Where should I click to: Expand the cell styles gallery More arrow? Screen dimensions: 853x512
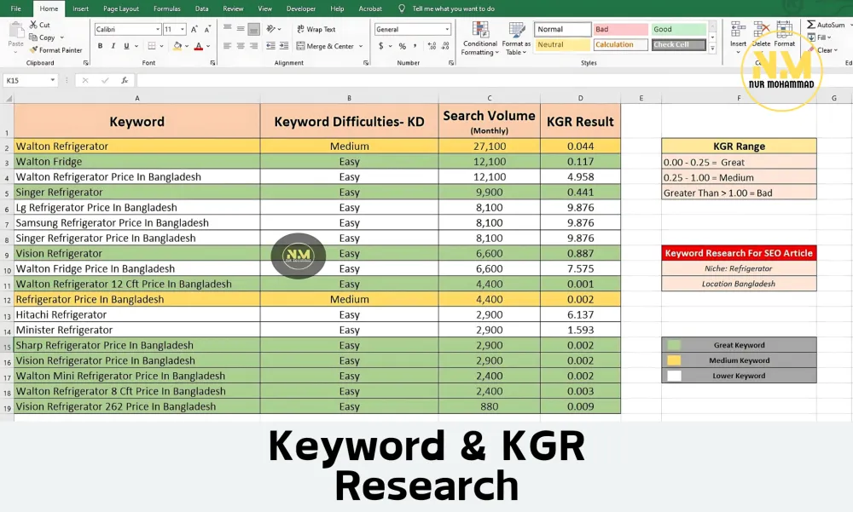pyautogui.click(x=712, y=49)
